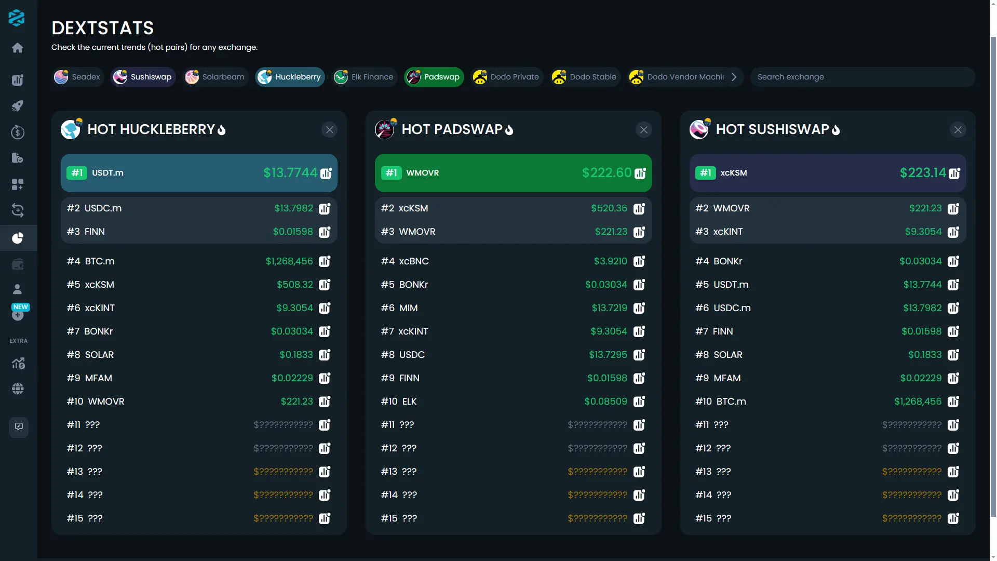Select Padswap #9 FINN row
The image size is (997, 561).
(513, 378)
